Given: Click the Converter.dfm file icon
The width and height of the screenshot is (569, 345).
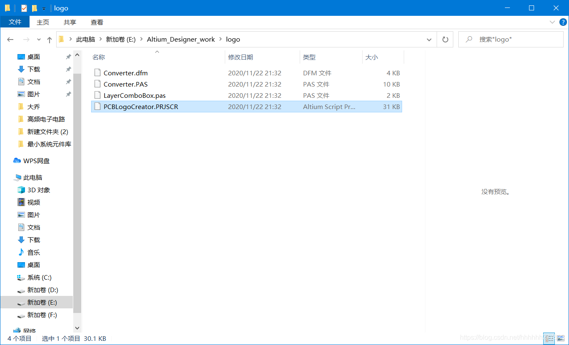Looking at the screenshot, I should (x=97, y=73).
